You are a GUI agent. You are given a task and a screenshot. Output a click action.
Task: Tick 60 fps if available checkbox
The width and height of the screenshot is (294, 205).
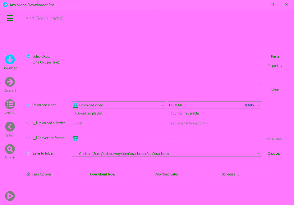[170, 113]
